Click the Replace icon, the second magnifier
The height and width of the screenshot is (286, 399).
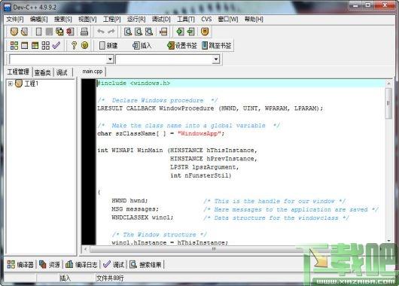139,32
